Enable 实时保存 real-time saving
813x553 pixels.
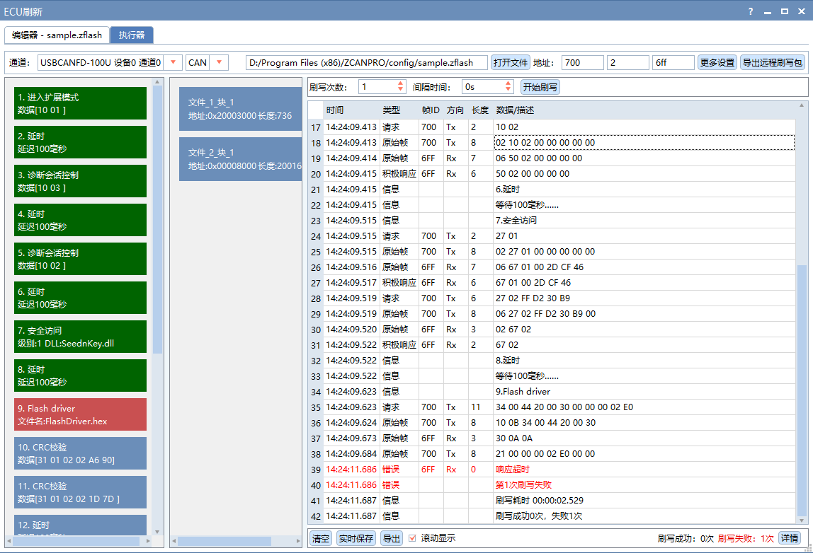point(356,537)
